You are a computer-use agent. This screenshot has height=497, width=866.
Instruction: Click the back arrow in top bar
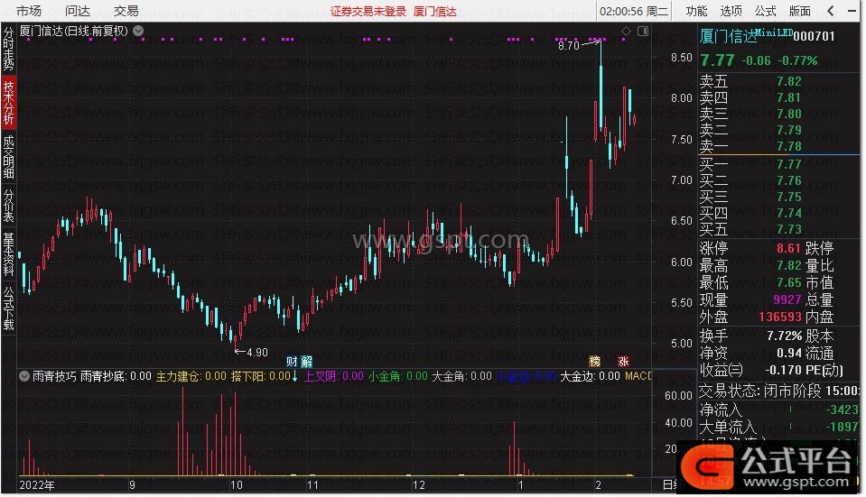click(831, 11)
